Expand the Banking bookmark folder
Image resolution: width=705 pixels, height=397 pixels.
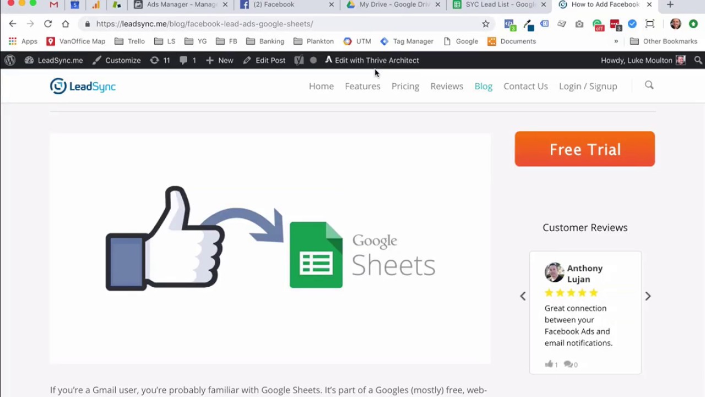point(265,41)
